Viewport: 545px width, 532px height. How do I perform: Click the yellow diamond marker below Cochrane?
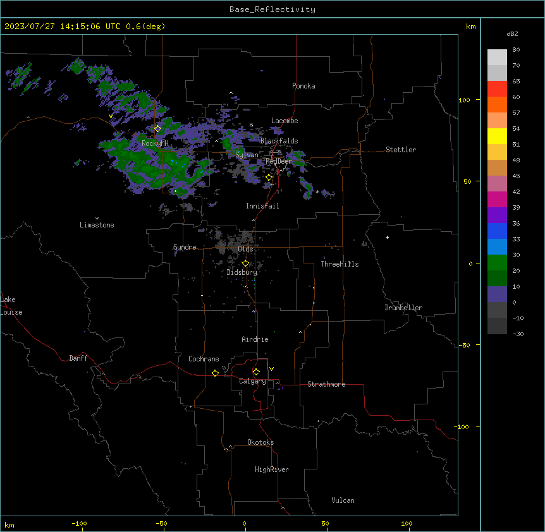[215, 373]
